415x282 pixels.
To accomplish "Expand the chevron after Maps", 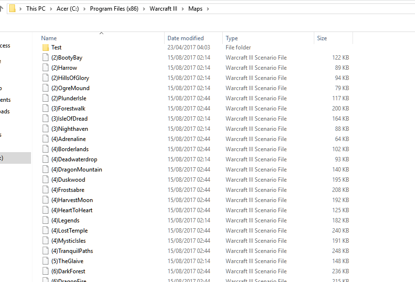I will pos(208,9).
